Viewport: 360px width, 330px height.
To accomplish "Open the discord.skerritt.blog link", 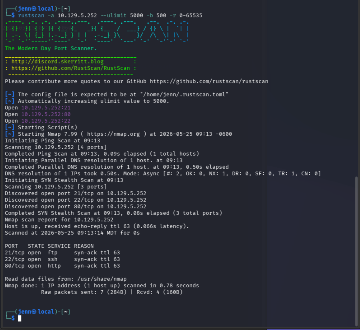I will tap(57, 61).
